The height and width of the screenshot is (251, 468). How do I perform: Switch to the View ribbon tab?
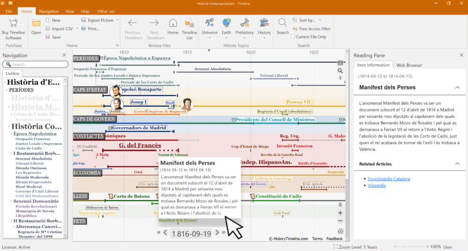click(x=70, y=11)
